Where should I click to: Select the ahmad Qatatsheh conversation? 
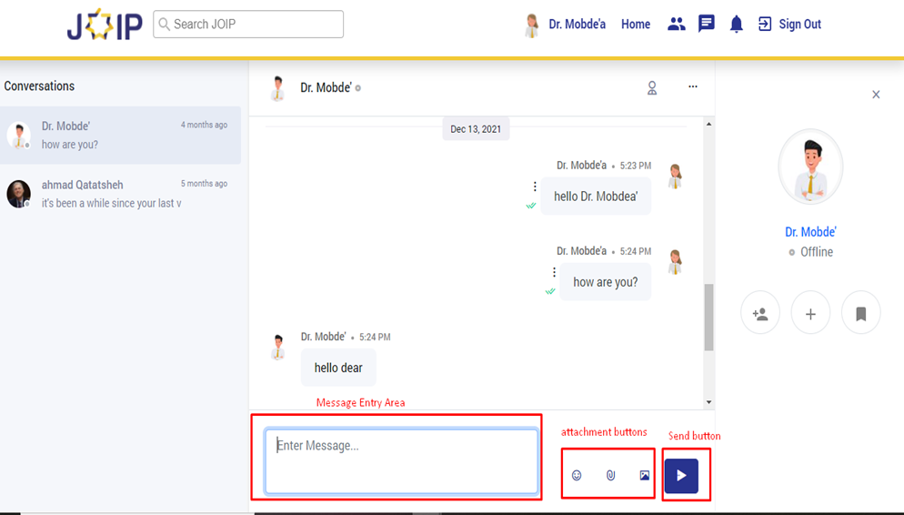(x=120, y=194)
